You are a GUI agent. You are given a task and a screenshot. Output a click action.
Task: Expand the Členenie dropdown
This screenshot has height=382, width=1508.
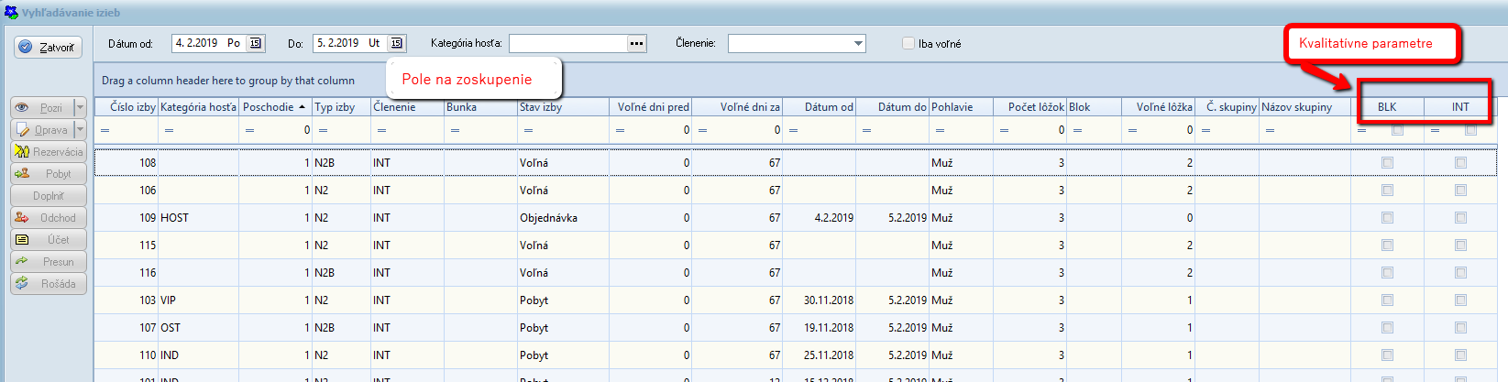coord(858,43)
